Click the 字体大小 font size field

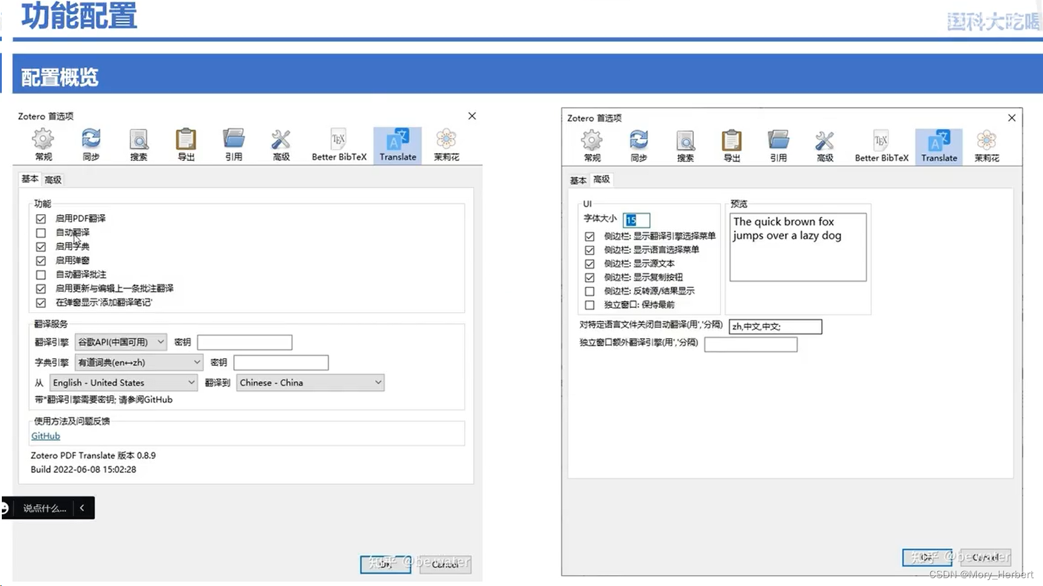636,220
